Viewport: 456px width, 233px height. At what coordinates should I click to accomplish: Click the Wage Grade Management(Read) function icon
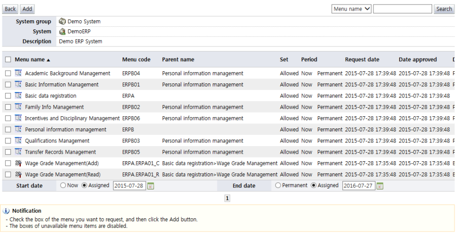point(18,174)
